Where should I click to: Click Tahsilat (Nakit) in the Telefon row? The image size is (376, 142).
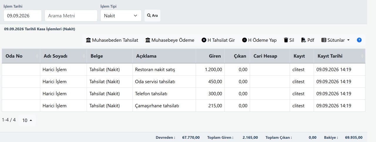pos(105,93)
